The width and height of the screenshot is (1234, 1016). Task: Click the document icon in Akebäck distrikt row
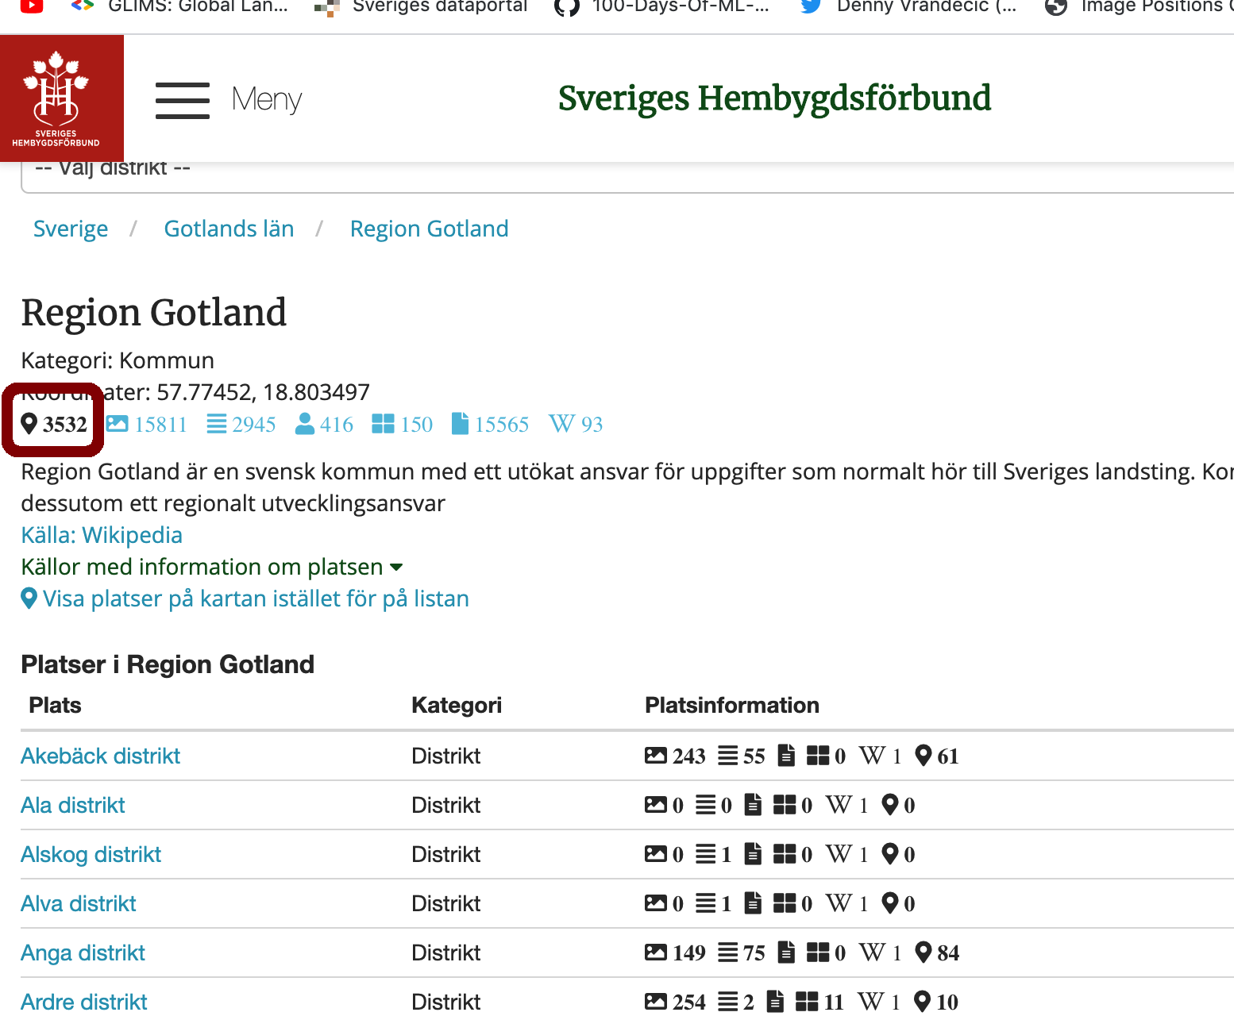[786, 755]
